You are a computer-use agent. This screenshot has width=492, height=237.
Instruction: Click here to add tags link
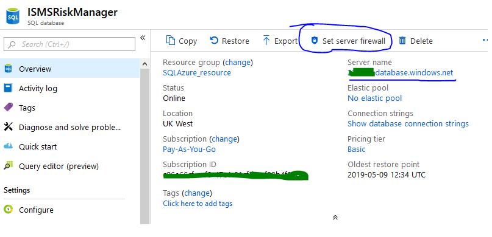198,204
